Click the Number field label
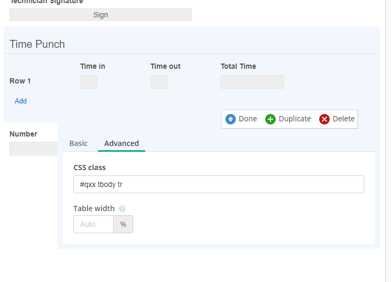Screen dimensions: 391x282 [24, 134]
